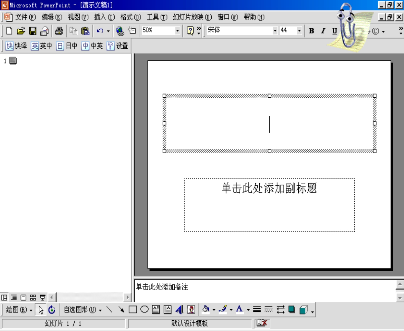The height and width of the screenshot is (331, 404).
Task: Open the 格式(O) menu
Action: [x=131, y=17]
